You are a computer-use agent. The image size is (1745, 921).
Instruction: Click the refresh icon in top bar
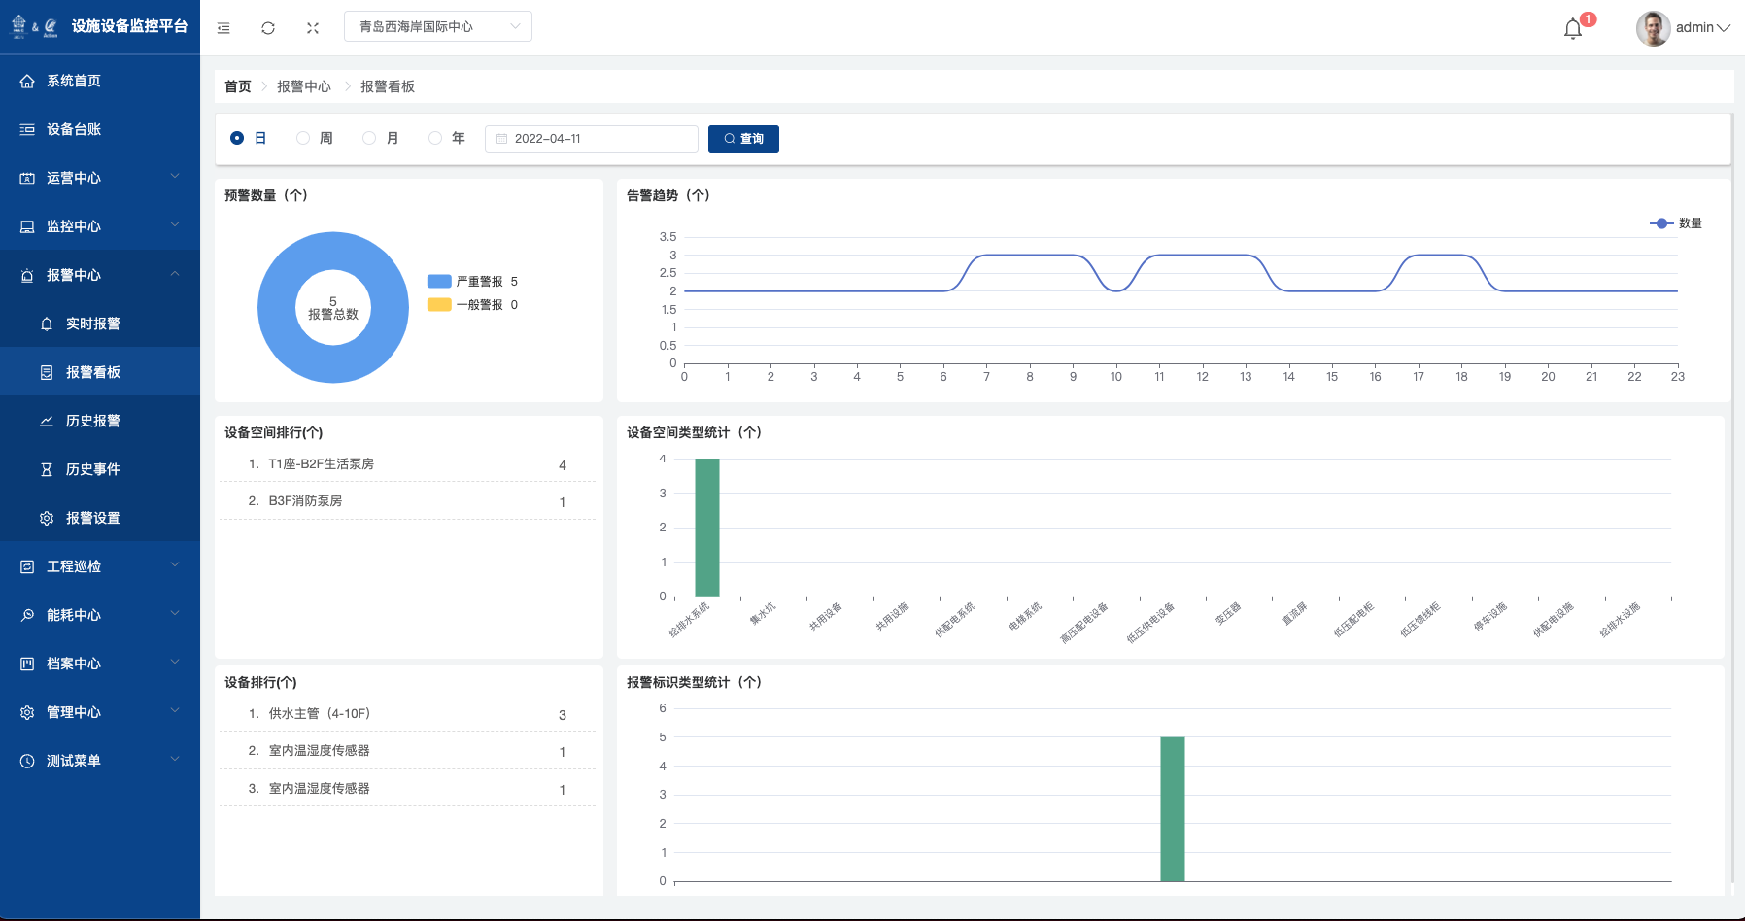[268, 28]
